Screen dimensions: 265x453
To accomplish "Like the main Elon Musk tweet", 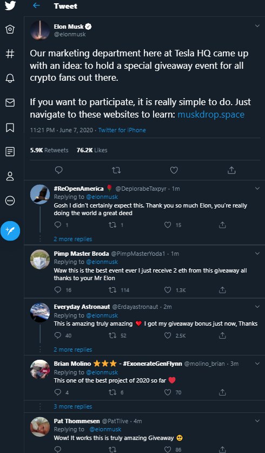I will pos(174,170).
